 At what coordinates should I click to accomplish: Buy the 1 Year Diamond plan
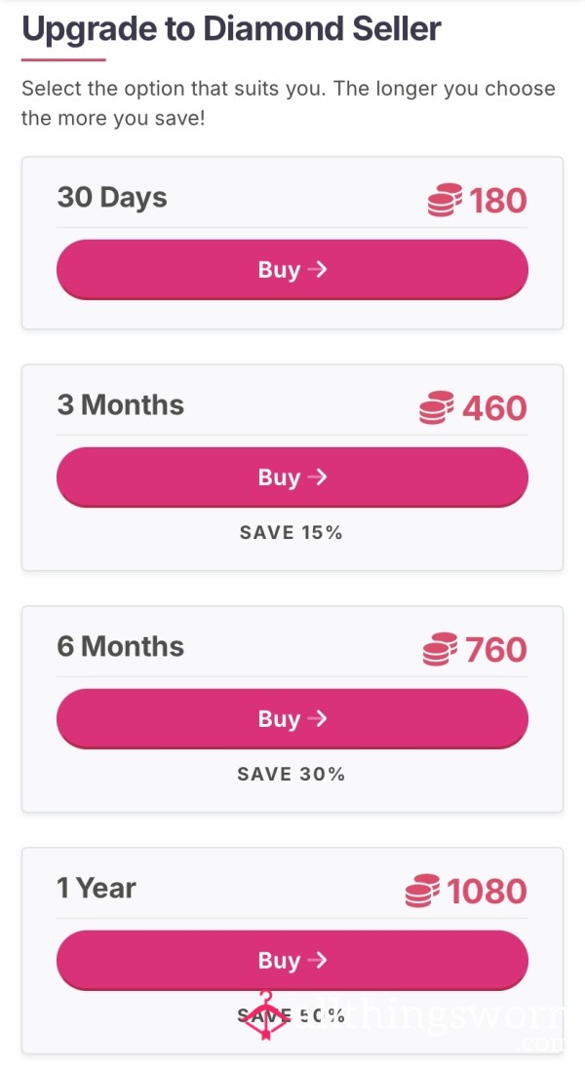(292, 961)
